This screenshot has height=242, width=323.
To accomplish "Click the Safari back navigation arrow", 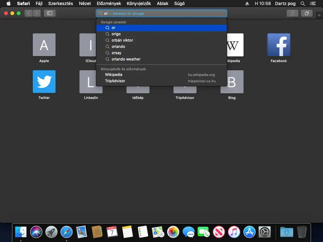I will pyautogui.click(x=29, y=13).
